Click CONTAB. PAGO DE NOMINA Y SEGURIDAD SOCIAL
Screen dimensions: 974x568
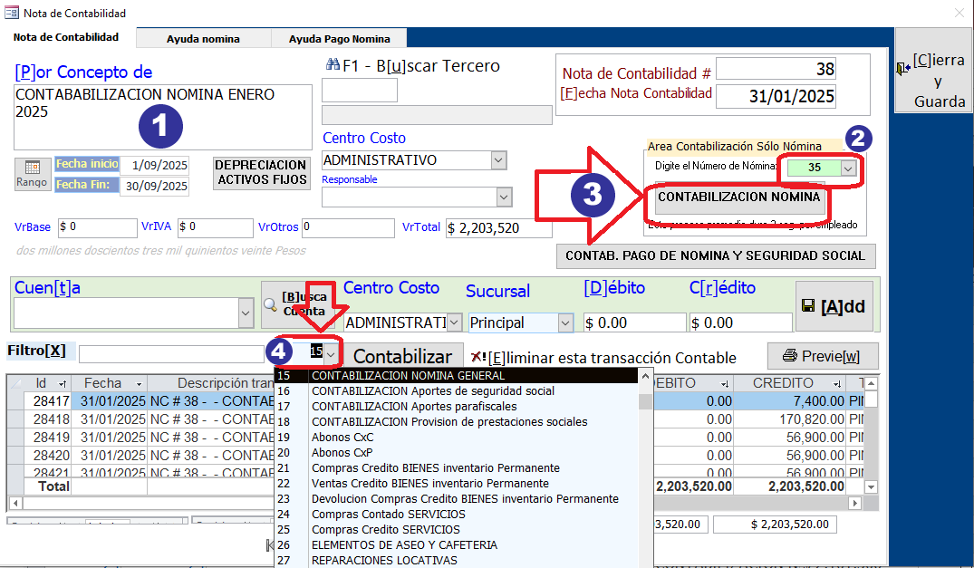click(x=716, y=255)
